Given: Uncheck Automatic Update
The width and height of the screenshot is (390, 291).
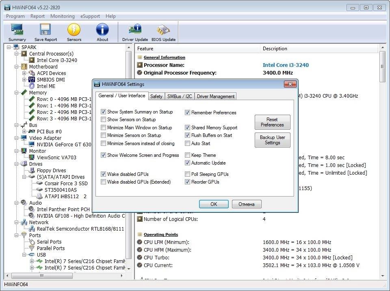Looking at the screenshot, I should [187, 163].
